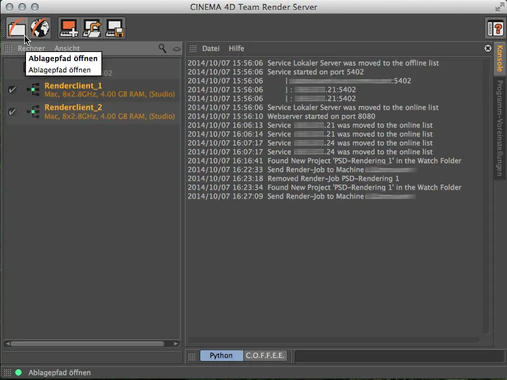Select the Python console tab
The height and width of the screenshot is (380, 507).
pos(221,356)
